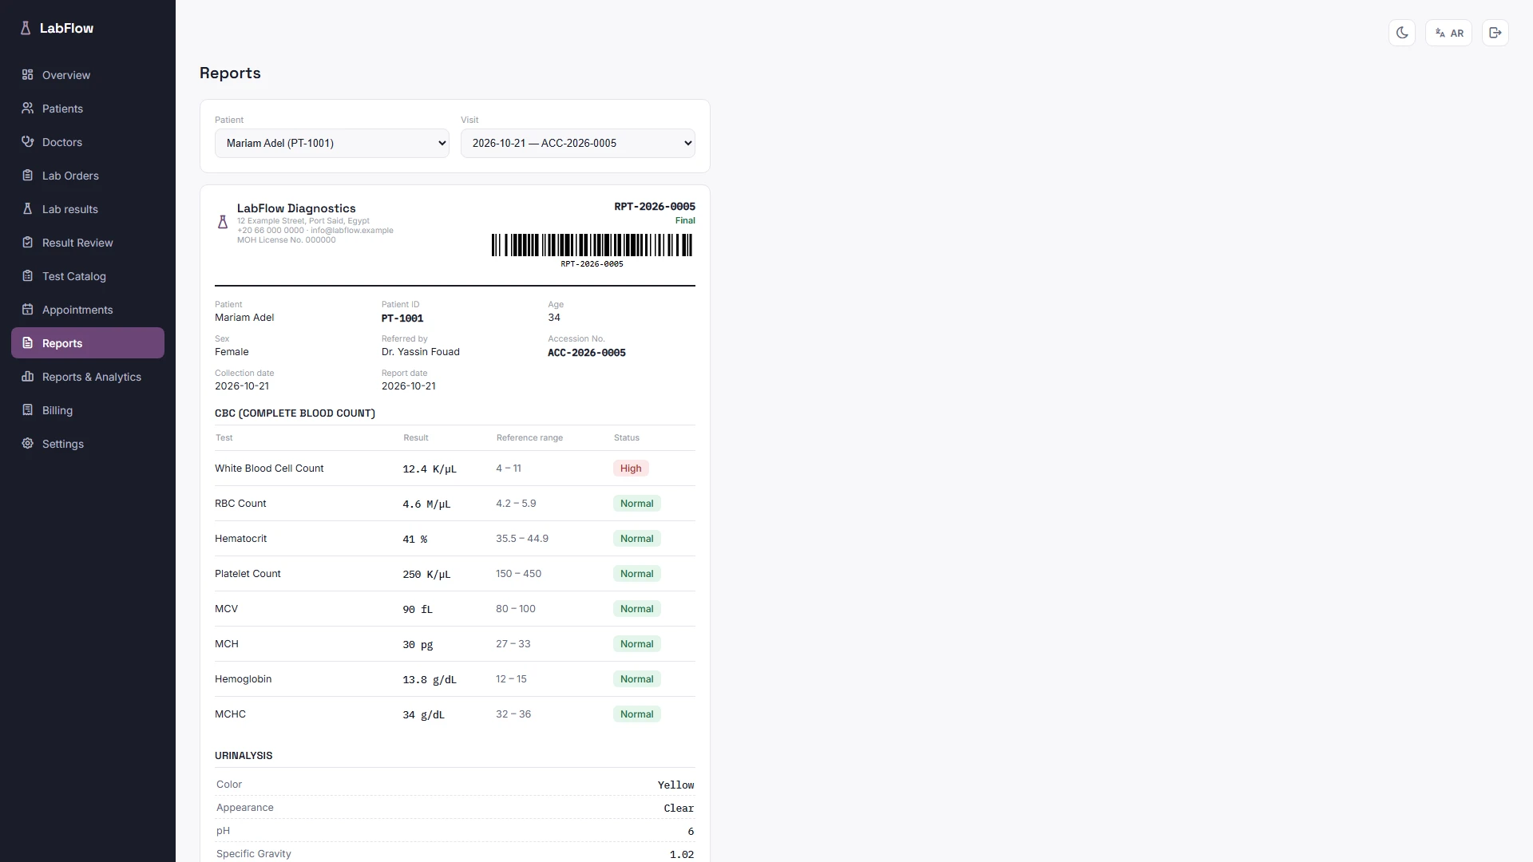Click the Billing receipt icon

[27, 409]
